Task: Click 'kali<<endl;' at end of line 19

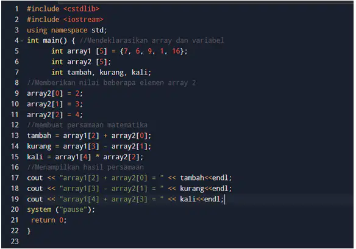Action: coord(202,199)
